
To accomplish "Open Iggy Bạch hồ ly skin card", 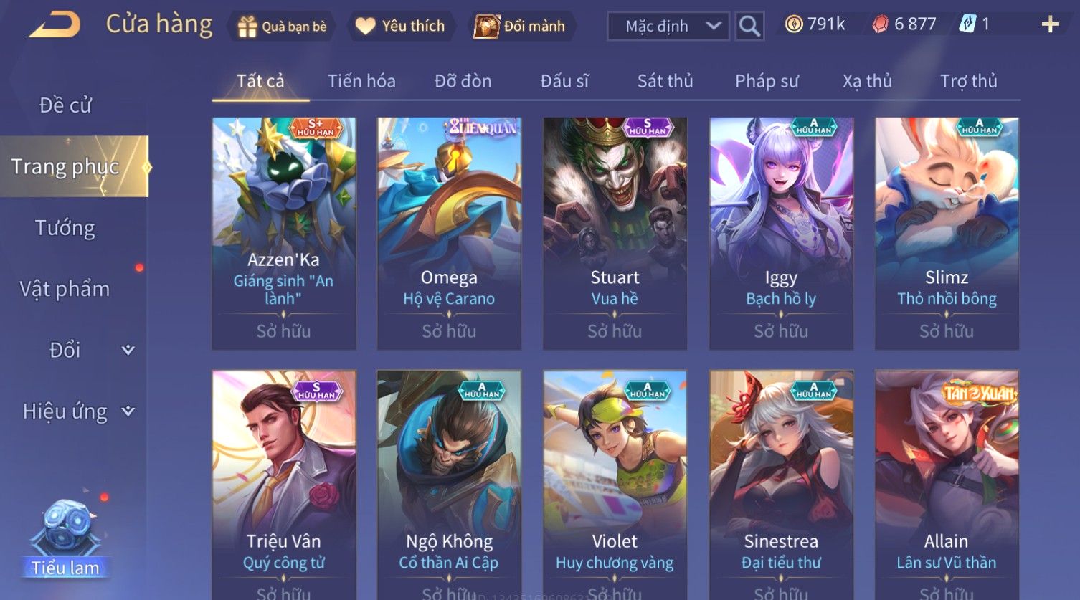I will point(781,234).
